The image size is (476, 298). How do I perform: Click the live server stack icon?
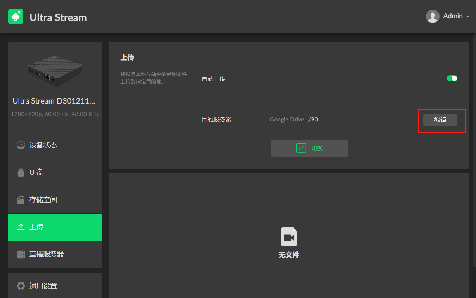21,255
